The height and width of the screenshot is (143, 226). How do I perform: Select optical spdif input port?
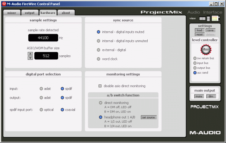41,110
